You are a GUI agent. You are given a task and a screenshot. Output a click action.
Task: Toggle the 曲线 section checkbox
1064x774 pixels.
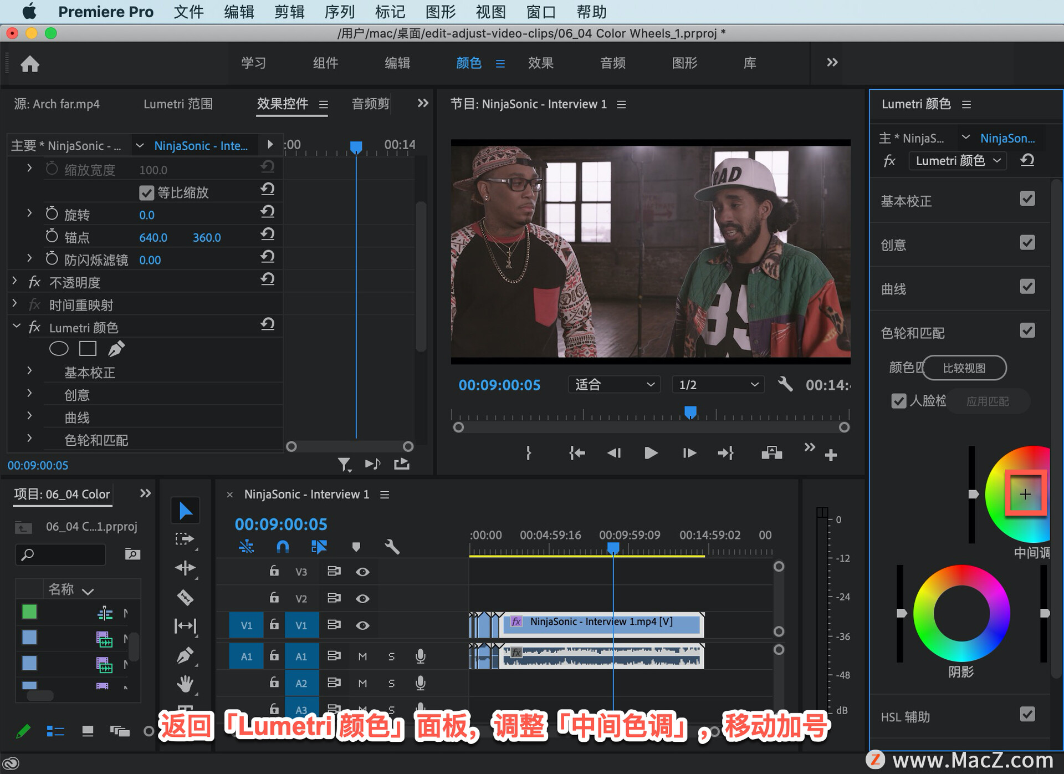tap(1027, 287)
